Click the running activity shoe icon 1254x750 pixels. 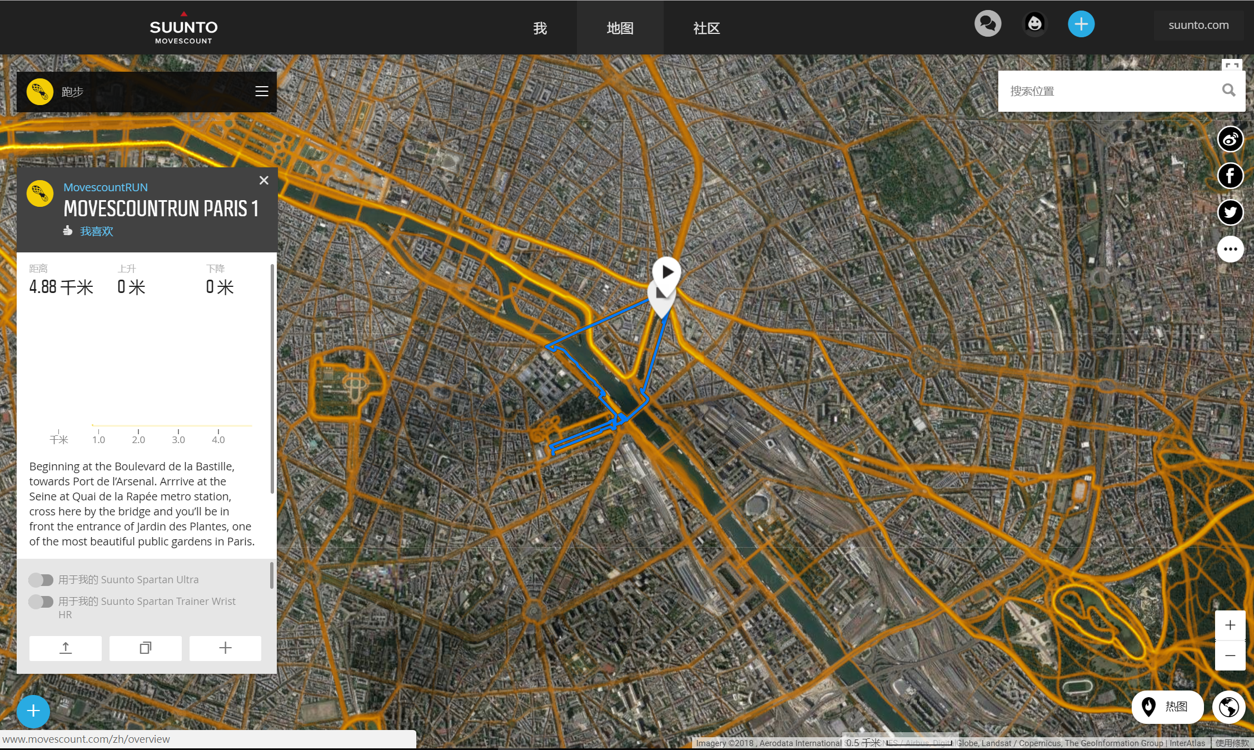coord(40,91)
